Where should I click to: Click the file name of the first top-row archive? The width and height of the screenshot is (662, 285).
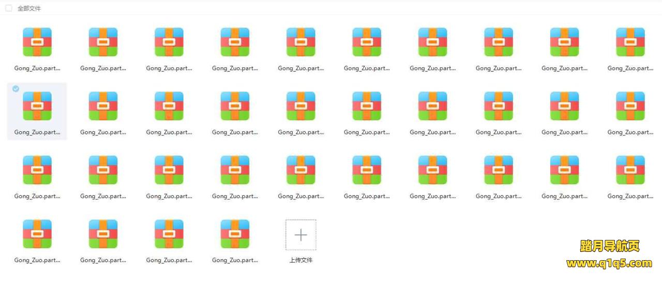click(x=37, y=68)
